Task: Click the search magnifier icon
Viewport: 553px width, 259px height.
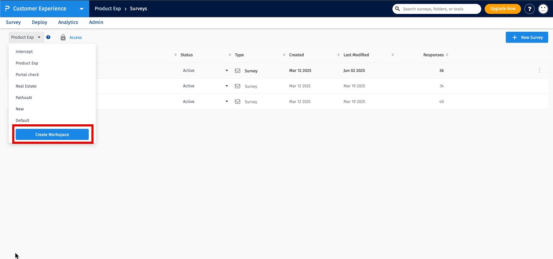Action: click(x=397, y=9)
